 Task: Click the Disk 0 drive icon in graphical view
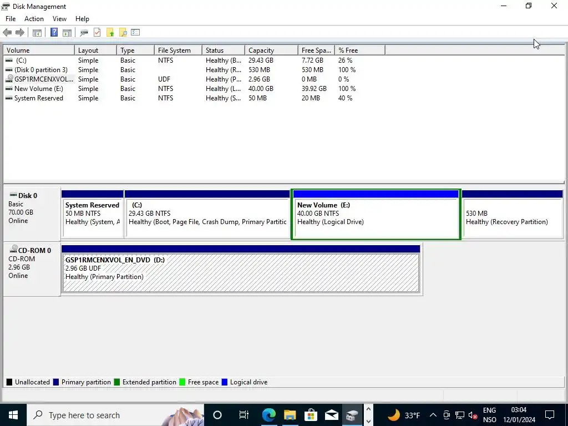[13, 195]
